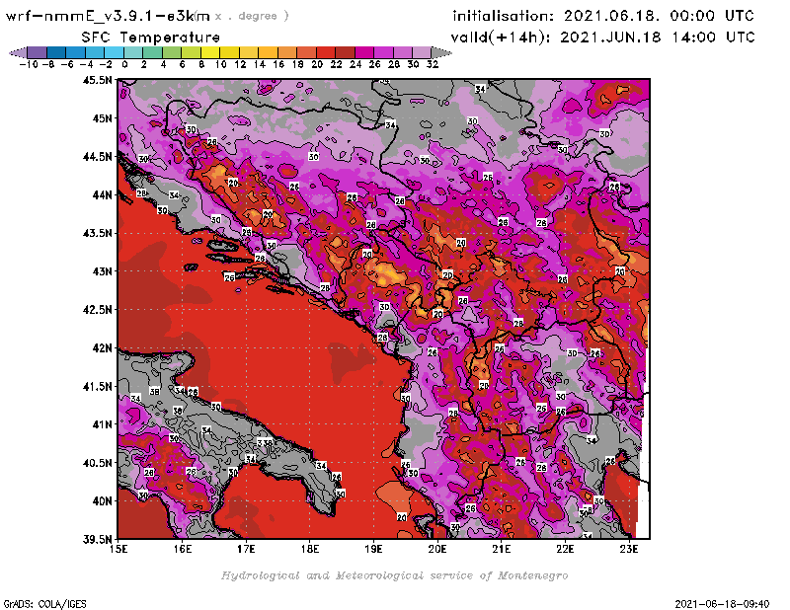The image size is (790, 610).
Task: Click the model title 'wrf-nmmE_v3.9.1-e3km'
Action: [x=108, y=16]
